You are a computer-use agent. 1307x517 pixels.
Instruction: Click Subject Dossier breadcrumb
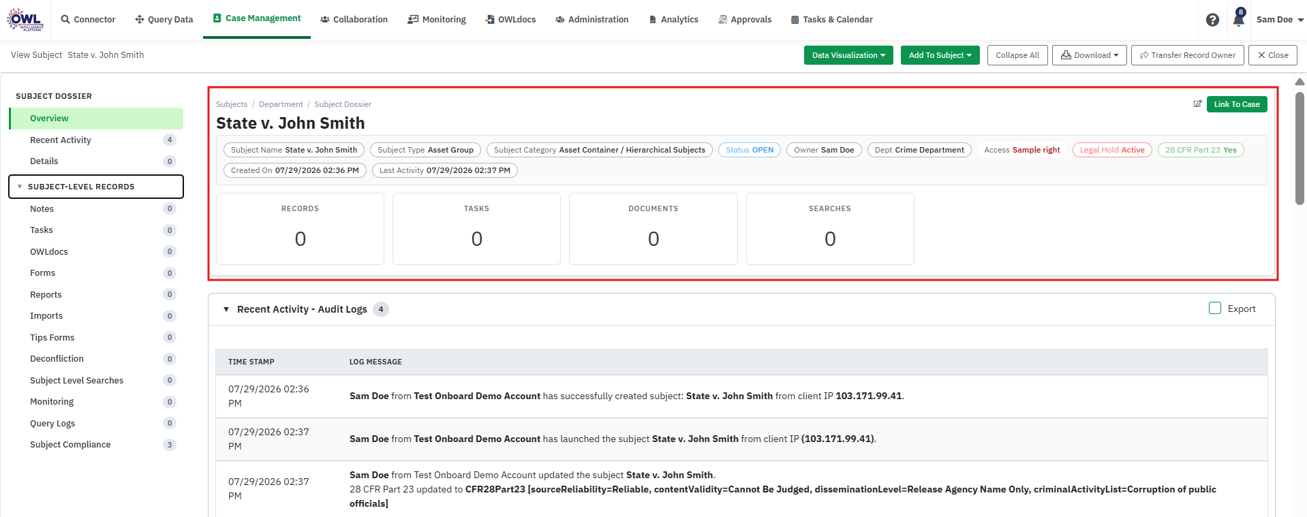(x=343, y=104)
